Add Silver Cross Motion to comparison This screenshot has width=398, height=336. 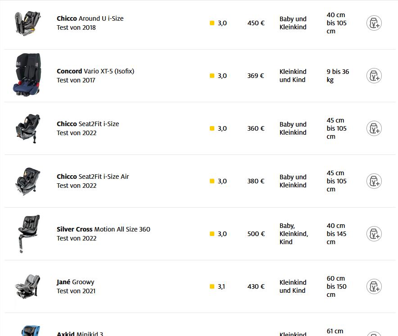pos(374,234)
